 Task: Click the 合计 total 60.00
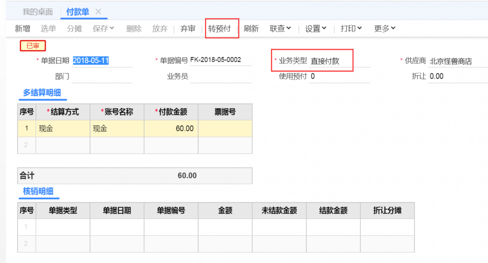[187, 176]
